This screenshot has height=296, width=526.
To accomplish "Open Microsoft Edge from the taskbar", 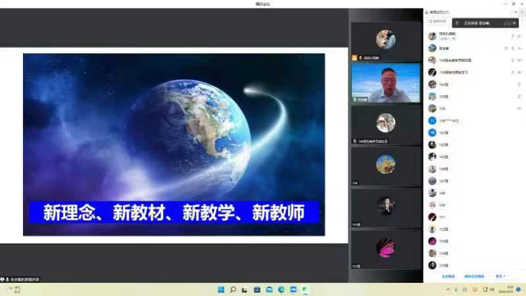I will [x=281, y=289].
